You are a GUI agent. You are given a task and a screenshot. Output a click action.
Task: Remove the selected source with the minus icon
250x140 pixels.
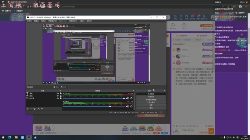tap(31, 109)
